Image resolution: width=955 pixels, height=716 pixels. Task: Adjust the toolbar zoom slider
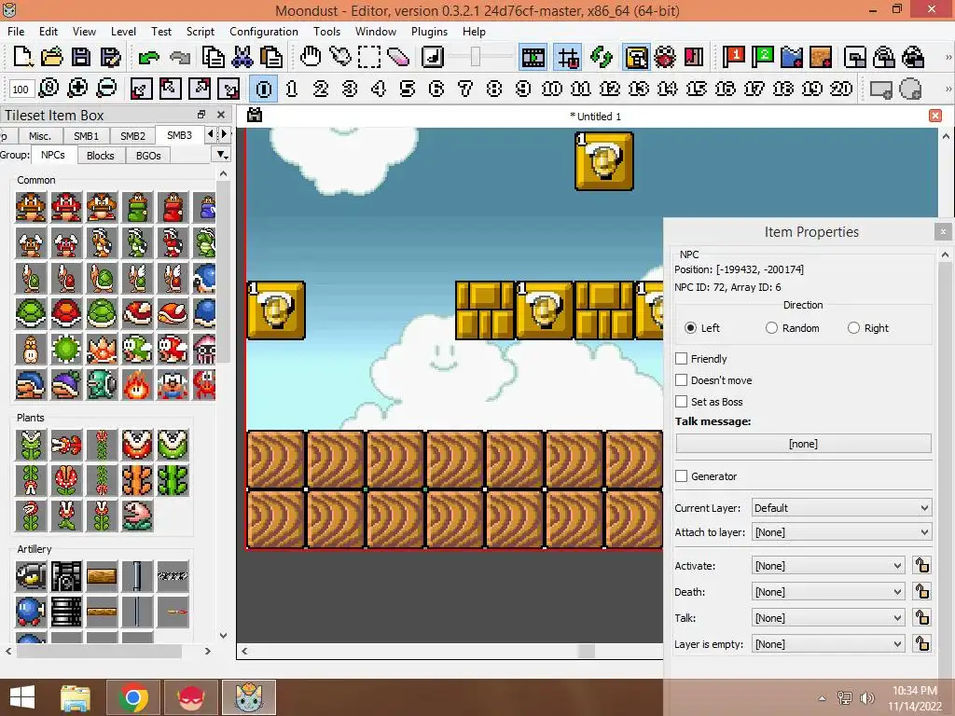tap(476, 57)
